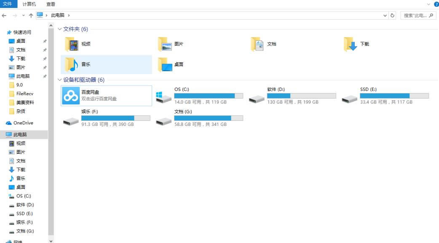
Task: Click the 软件 (D:) capacity bar
Action: (302, 96)
